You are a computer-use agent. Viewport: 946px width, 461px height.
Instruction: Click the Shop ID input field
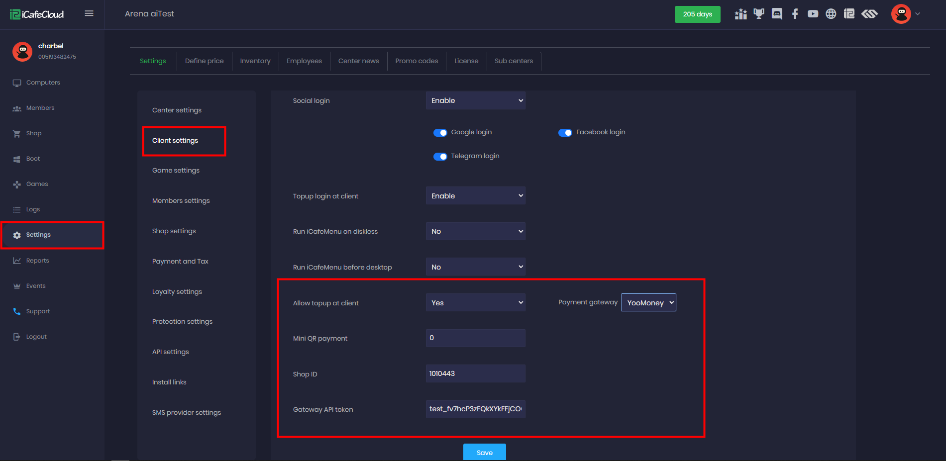pyautogui.click(x=475, y=373)
